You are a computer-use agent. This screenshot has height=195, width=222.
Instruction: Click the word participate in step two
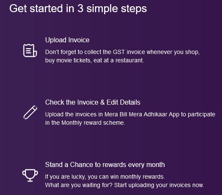click(202, 115)
